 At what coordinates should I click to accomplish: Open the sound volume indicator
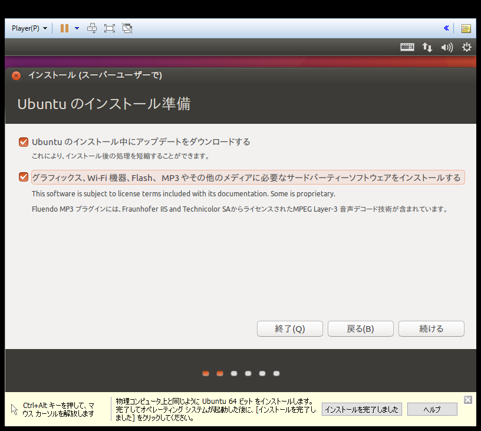[447, 47]
